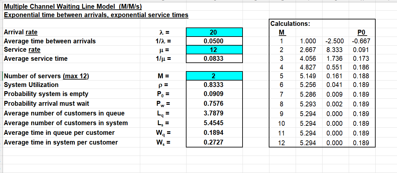Select the M column header in Calculations
Image resolution: width=397 pixels, height=173 pixels.
click(x=281, y=32)
